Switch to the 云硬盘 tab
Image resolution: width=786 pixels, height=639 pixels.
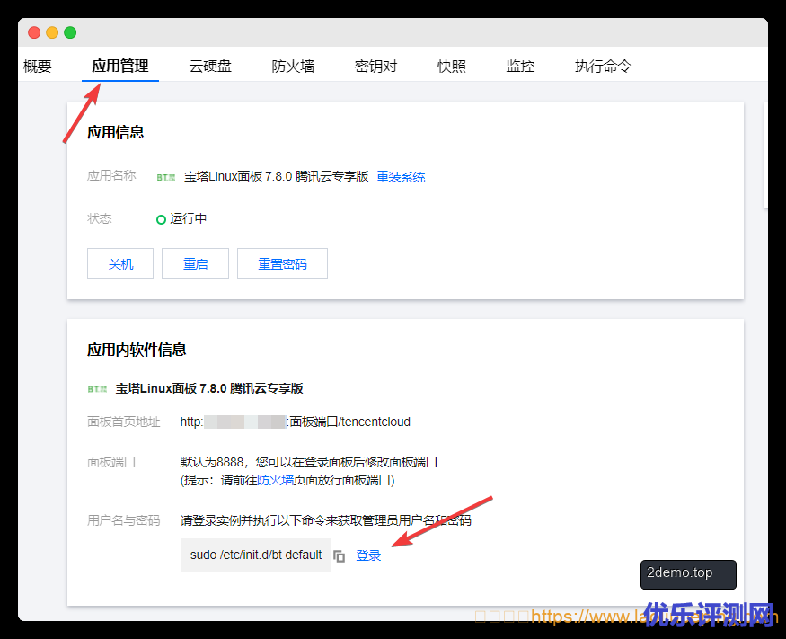(210, 66)
